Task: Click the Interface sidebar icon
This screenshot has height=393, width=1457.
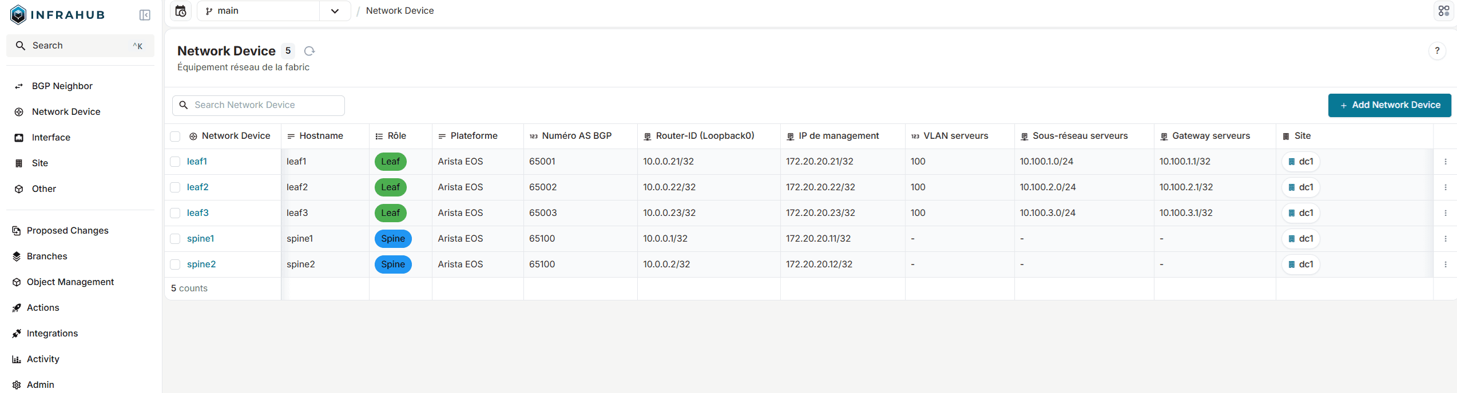Action: tap(19, 138)
